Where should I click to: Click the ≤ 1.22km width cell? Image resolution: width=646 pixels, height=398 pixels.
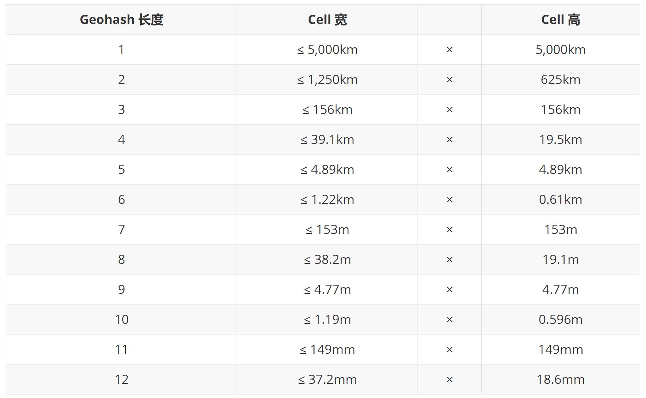[x=327, y=200]
